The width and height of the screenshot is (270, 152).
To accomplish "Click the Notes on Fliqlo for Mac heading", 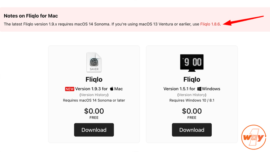I will [x=31, y=16].
